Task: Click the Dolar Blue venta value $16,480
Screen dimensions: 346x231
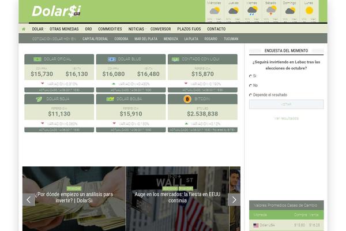Action: click(148, 74)
